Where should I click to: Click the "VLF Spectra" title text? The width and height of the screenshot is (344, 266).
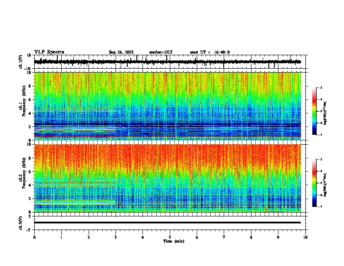point(49,52)
